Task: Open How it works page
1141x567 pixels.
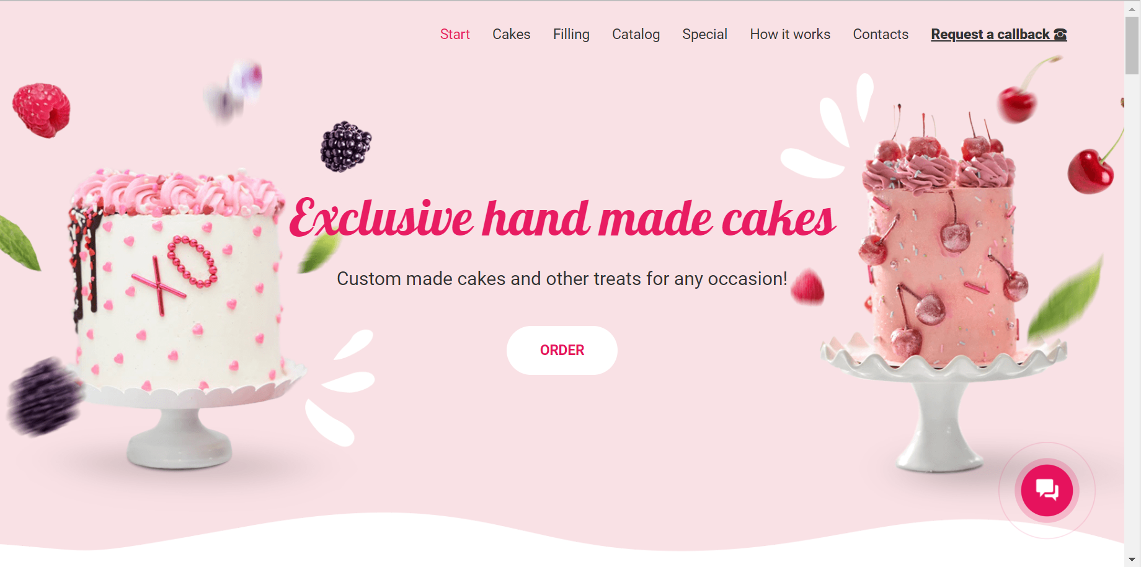Action: pyautogui.click(x=790, y=35)
